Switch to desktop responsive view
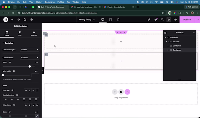The width and height of the screenshot is (200, 118). (x=103, y=20)
